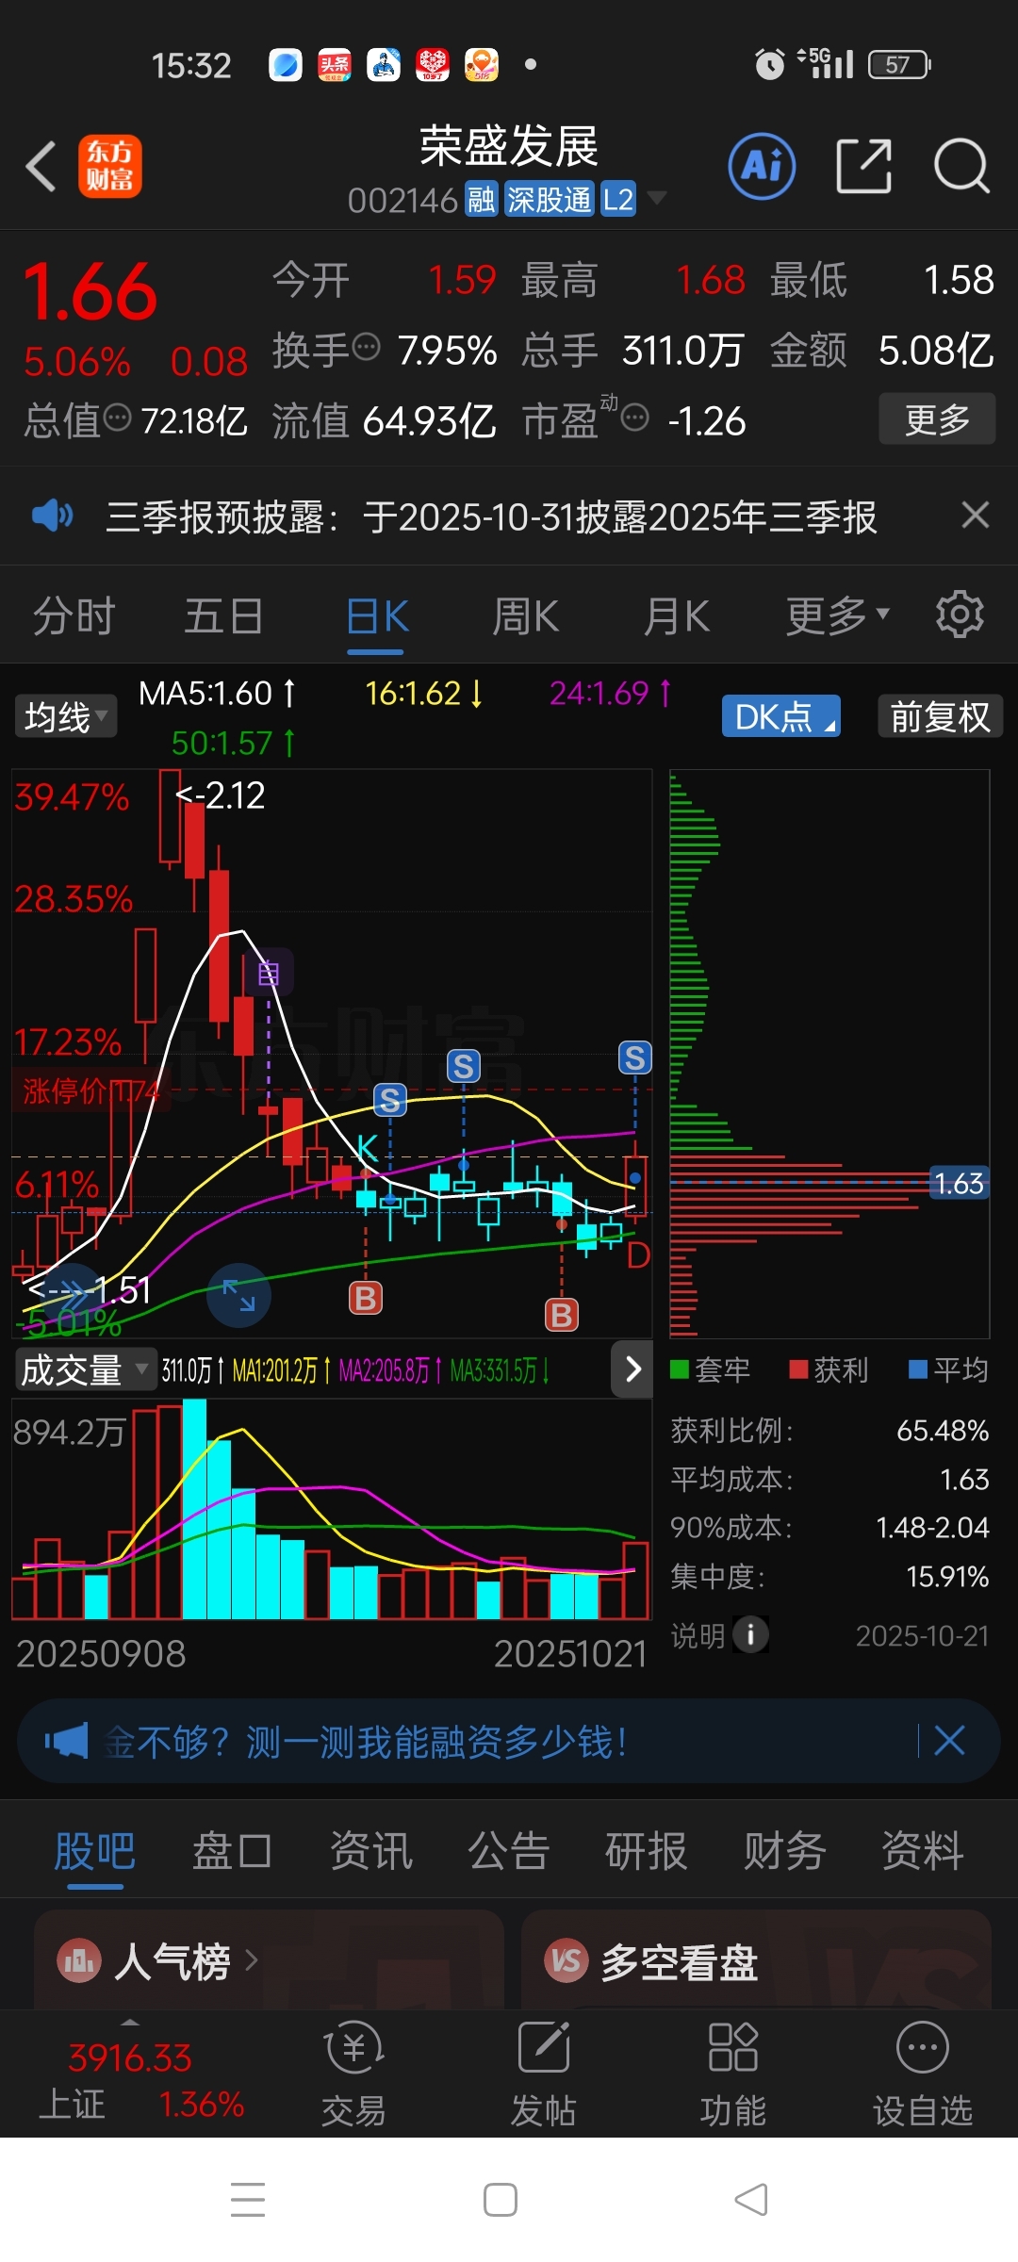Open the 资料 tab
This screenshot has width=1018, height=2262.
tap(922, 1850)
